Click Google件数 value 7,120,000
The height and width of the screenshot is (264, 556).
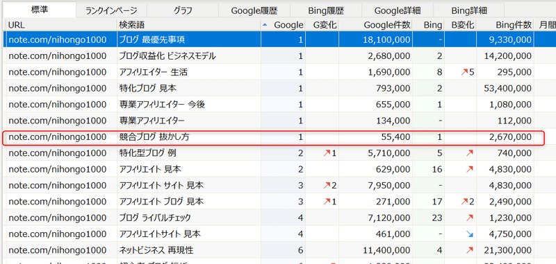tap(390, 218)
